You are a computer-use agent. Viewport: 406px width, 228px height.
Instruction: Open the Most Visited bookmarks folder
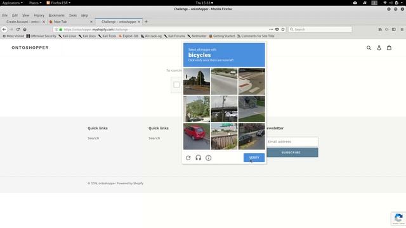click(x=13, y=36)
